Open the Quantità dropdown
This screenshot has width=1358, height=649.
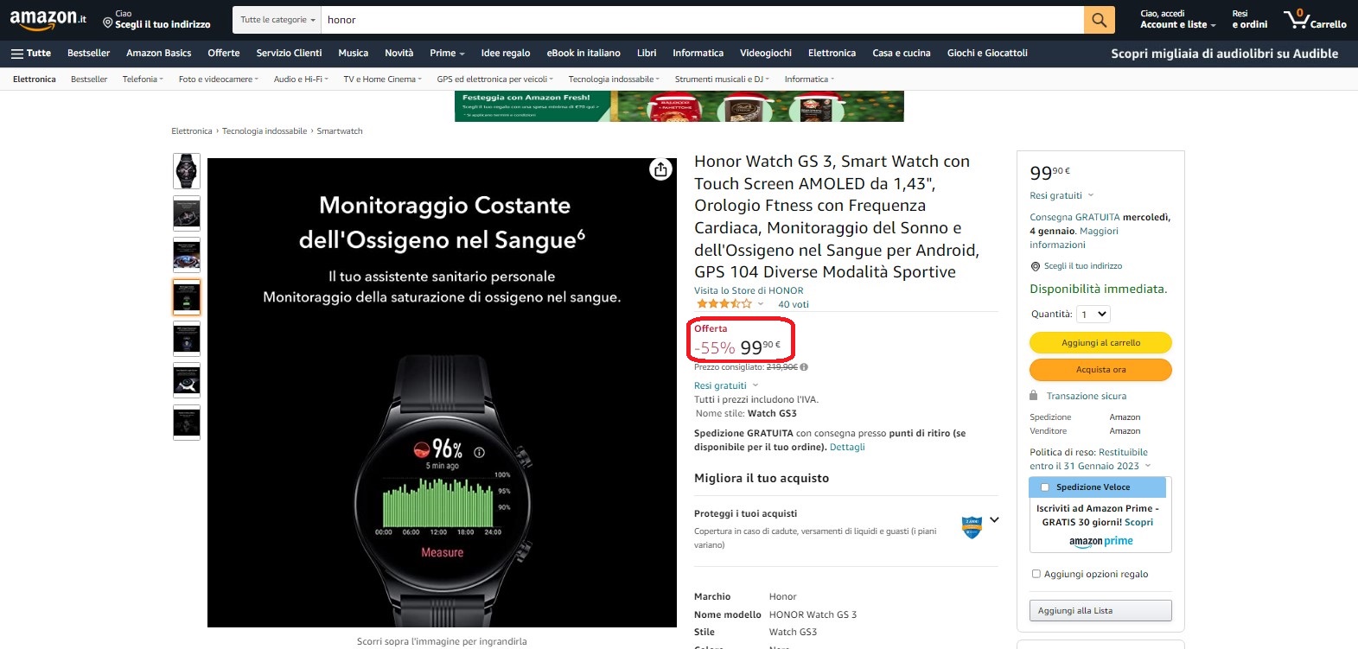pos(1094,315)
